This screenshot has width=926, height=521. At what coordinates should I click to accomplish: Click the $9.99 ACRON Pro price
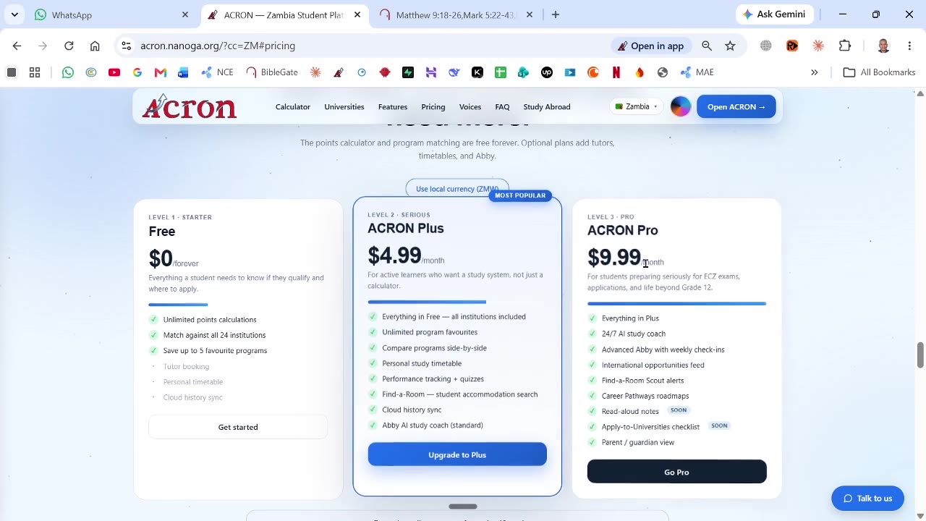(x=614, y=257)
